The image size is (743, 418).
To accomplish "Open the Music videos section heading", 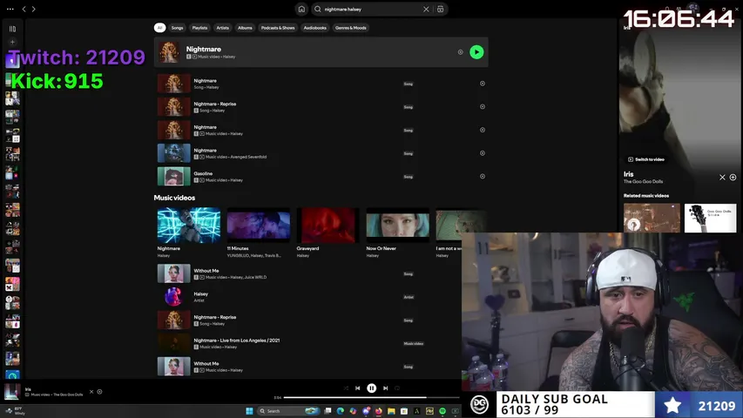I will [174, 198].
